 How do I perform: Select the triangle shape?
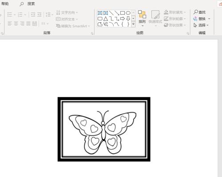pyautogui.click(x=106, y=19)
